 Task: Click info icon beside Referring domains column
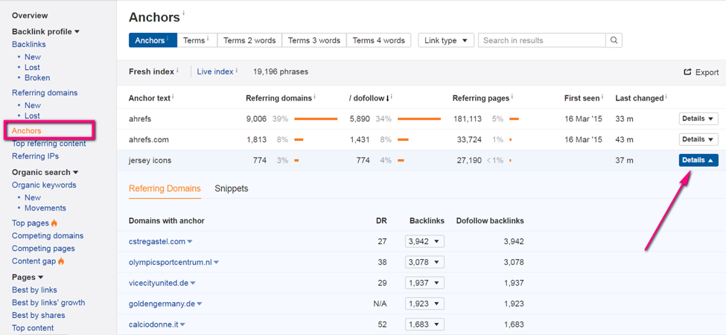pos(314,97)
